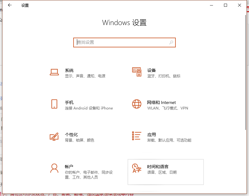Viewport: 249px width, 196px height.
Task: Minimize the Settings window
Action: 211,5
